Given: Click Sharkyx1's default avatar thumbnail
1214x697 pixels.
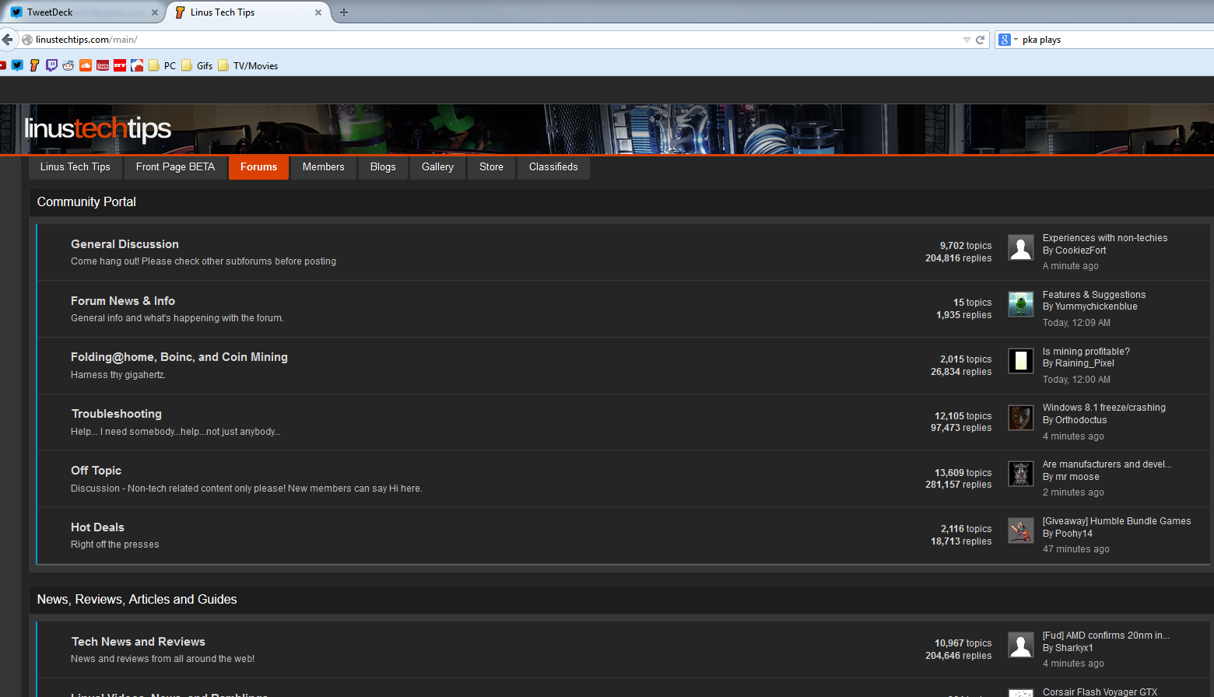Looking at the screenshot, I should coord(1020,645).
